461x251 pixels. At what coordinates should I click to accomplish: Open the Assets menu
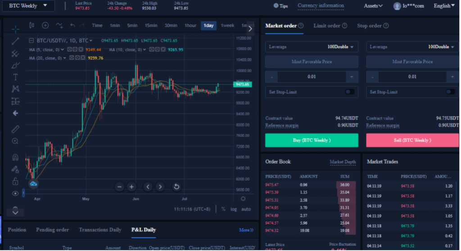click(373, 5)
